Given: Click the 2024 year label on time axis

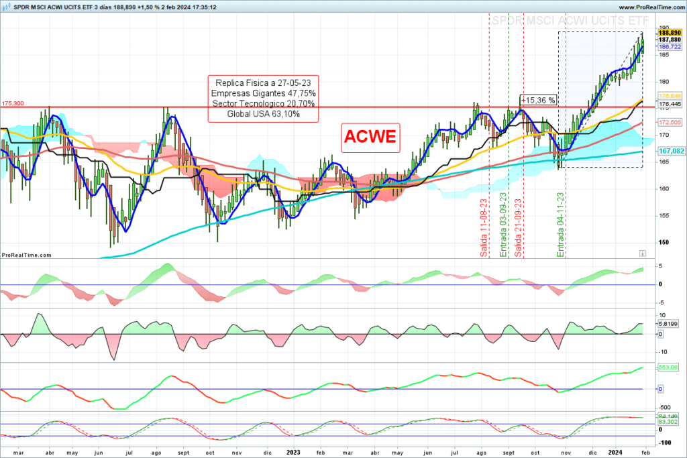Looking at the screenshot, I should coord(615,453).
